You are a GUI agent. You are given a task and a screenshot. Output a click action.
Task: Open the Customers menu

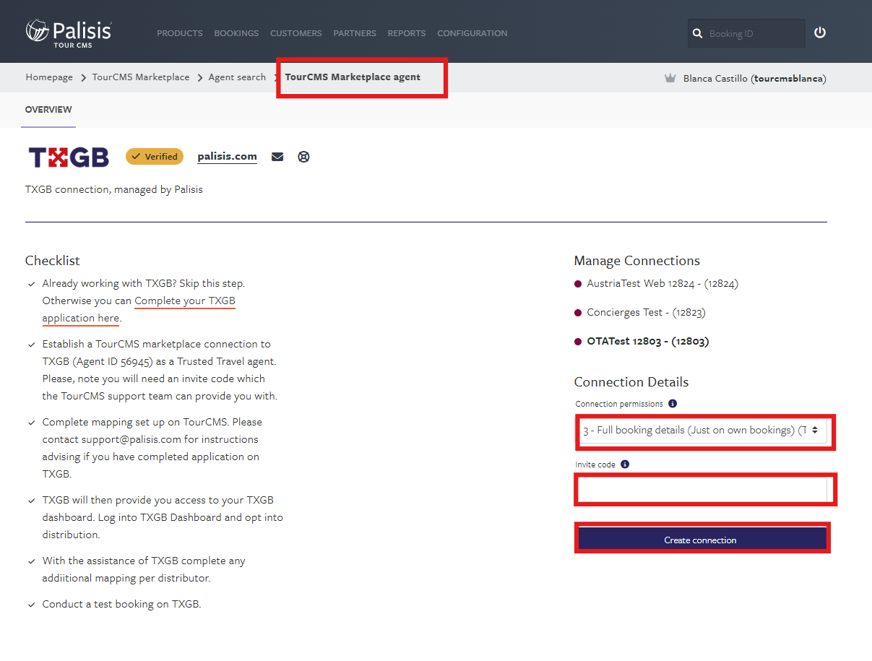click(x=296, y=33)
